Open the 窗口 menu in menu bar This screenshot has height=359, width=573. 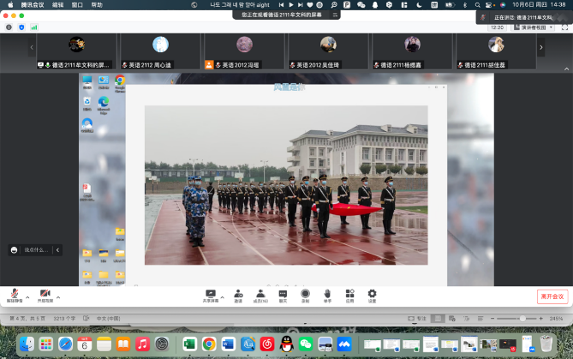[x=78, y=4]
